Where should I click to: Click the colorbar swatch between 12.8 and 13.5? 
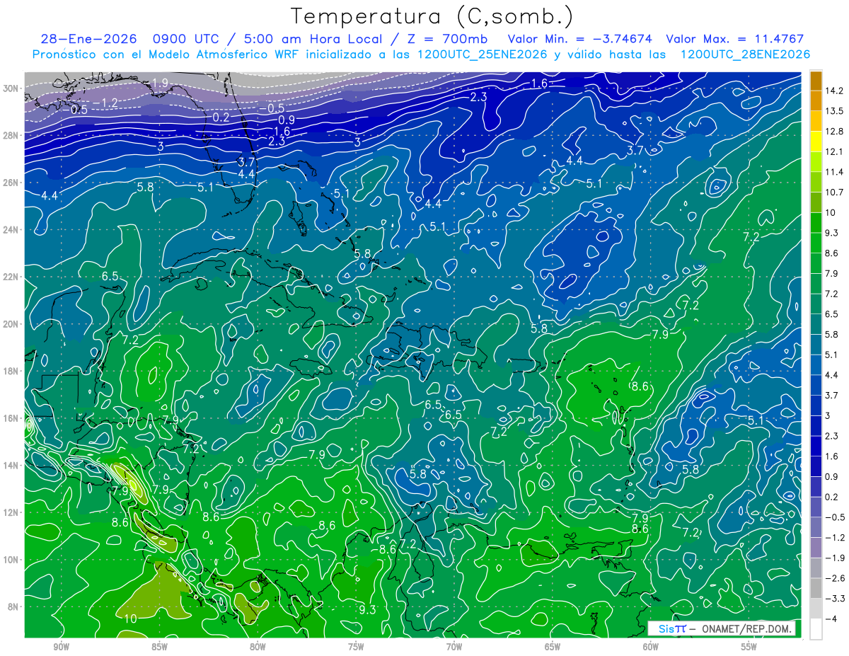(x=816, y=122)
